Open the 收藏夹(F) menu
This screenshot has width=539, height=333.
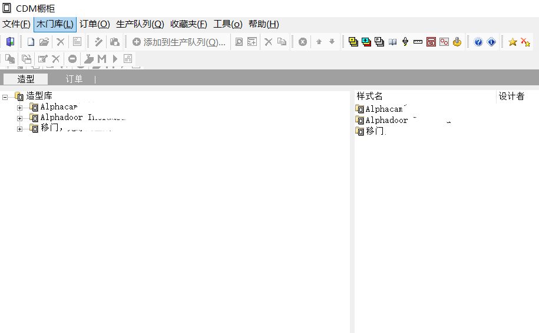(x=189, y=24)
